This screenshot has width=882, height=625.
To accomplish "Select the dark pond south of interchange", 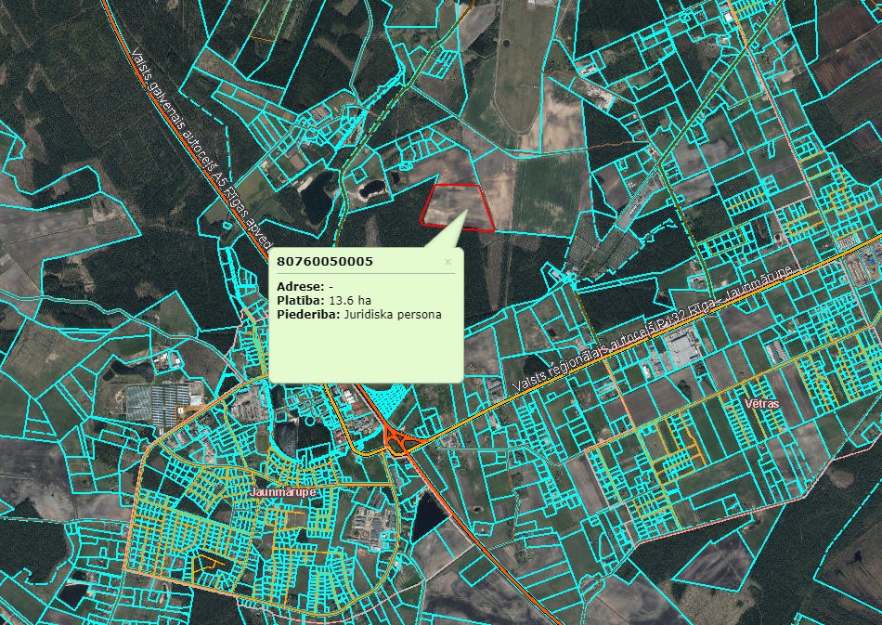I will coord(429,515).
